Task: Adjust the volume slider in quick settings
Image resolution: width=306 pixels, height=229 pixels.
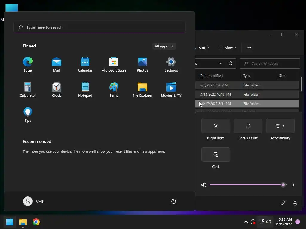Action: 248,185
